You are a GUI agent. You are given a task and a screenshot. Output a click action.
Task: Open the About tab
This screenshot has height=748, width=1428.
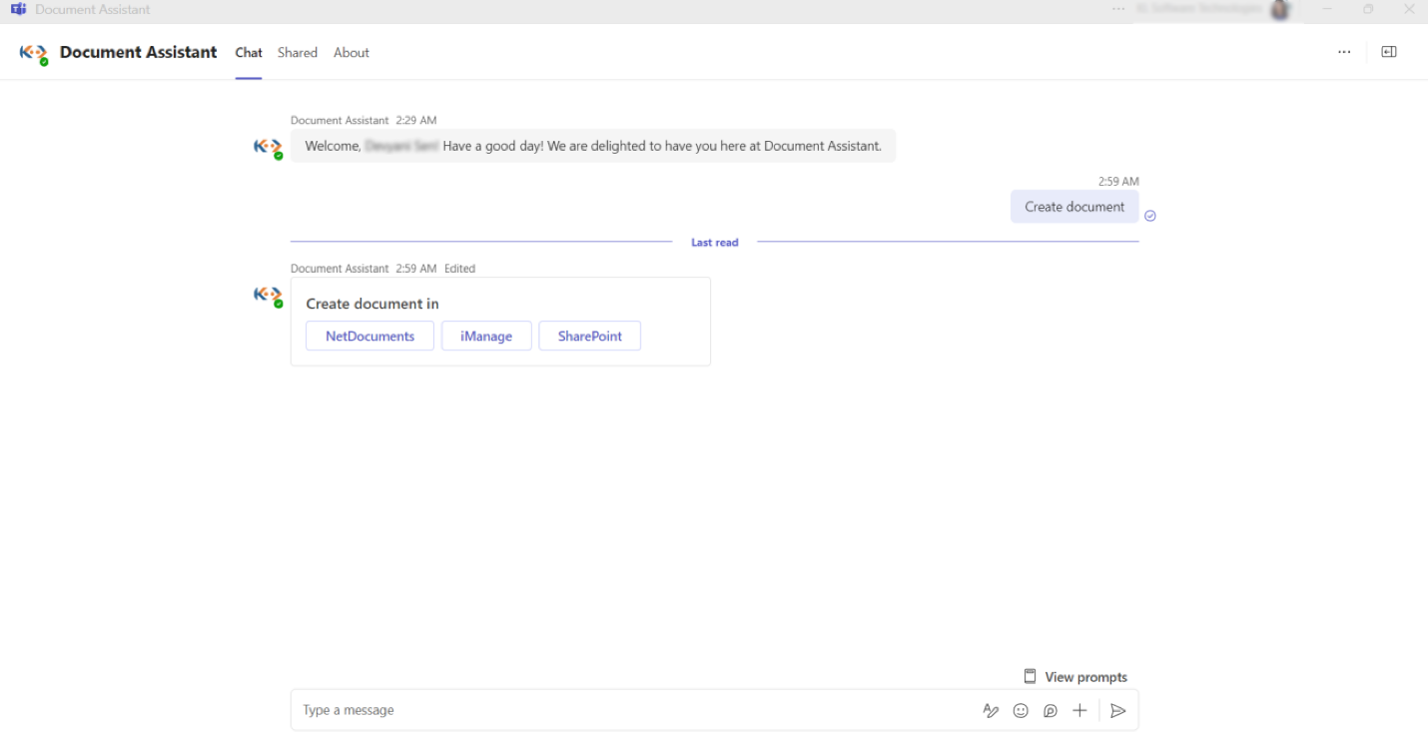click(352, 53)
